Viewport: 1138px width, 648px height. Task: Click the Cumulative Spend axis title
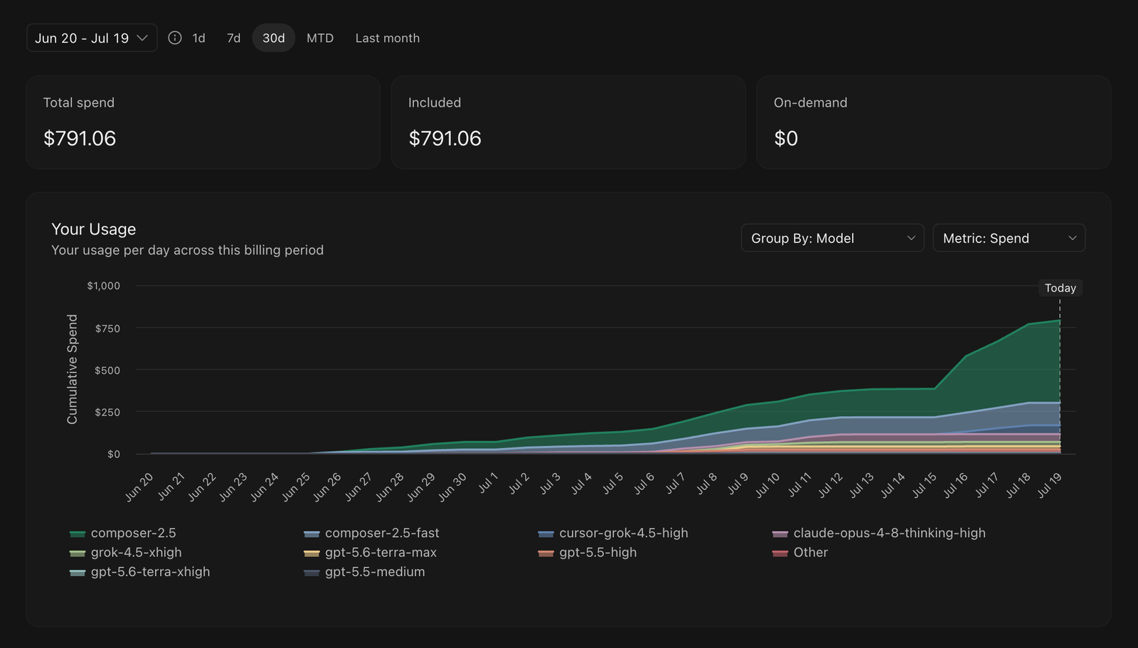[72, 369]
